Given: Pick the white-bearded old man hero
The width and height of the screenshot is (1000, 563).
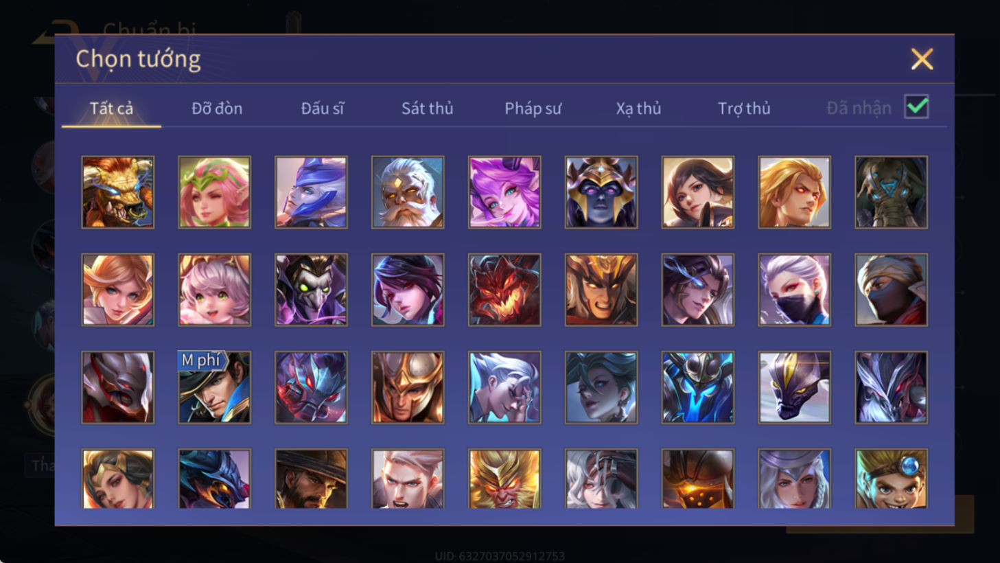Looking at the screenshot, I should pyautogui.click(x=408, y=192).
